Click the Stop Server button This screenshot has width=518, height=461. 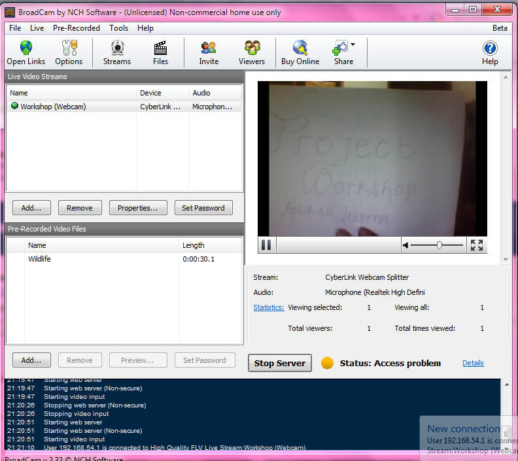[x=280, y=363]
